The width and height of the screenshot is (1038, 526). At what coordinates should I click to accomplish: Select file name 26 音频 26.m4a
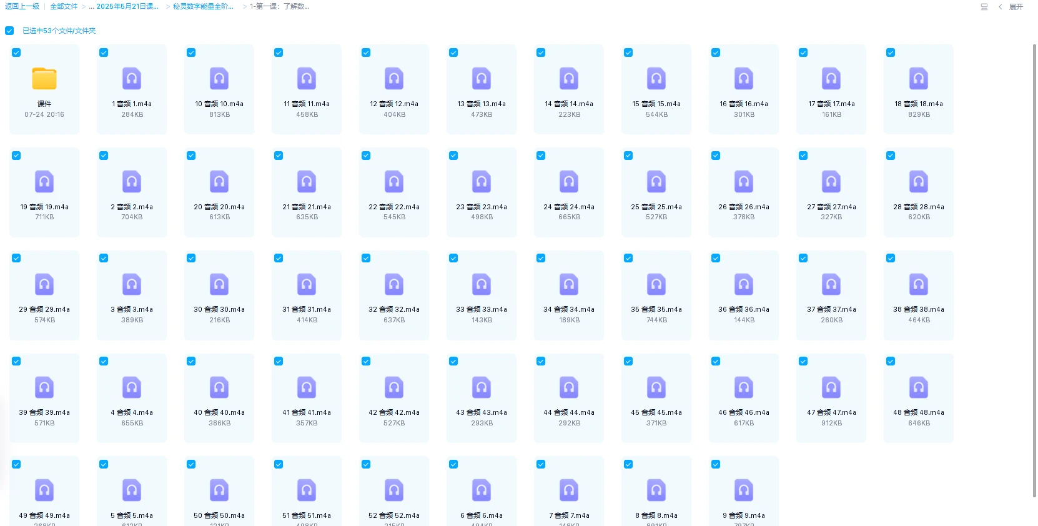click(x=744, y=207)
